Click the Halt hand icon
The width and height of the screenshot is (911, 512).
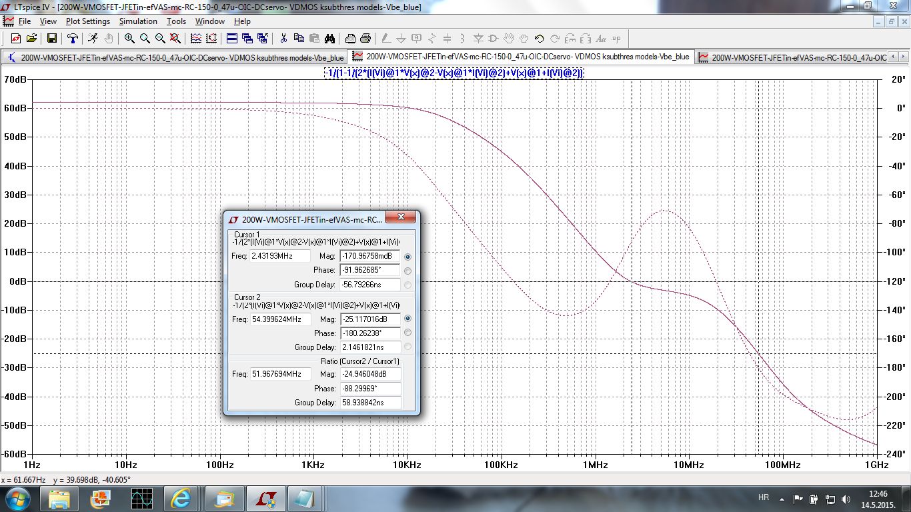click(x=108, y=39)
